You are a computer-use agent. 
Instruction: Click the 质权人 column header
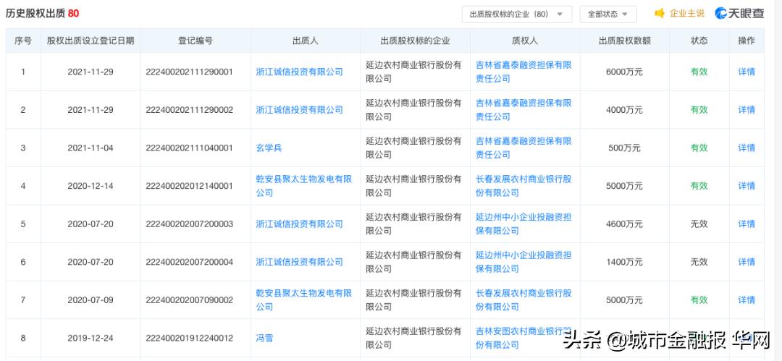(x=525, y=41)
